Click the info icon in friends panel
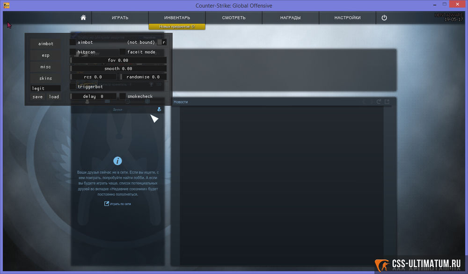This screenshot has height=274, width=468. pyautogui.click(x=117, y=161)
